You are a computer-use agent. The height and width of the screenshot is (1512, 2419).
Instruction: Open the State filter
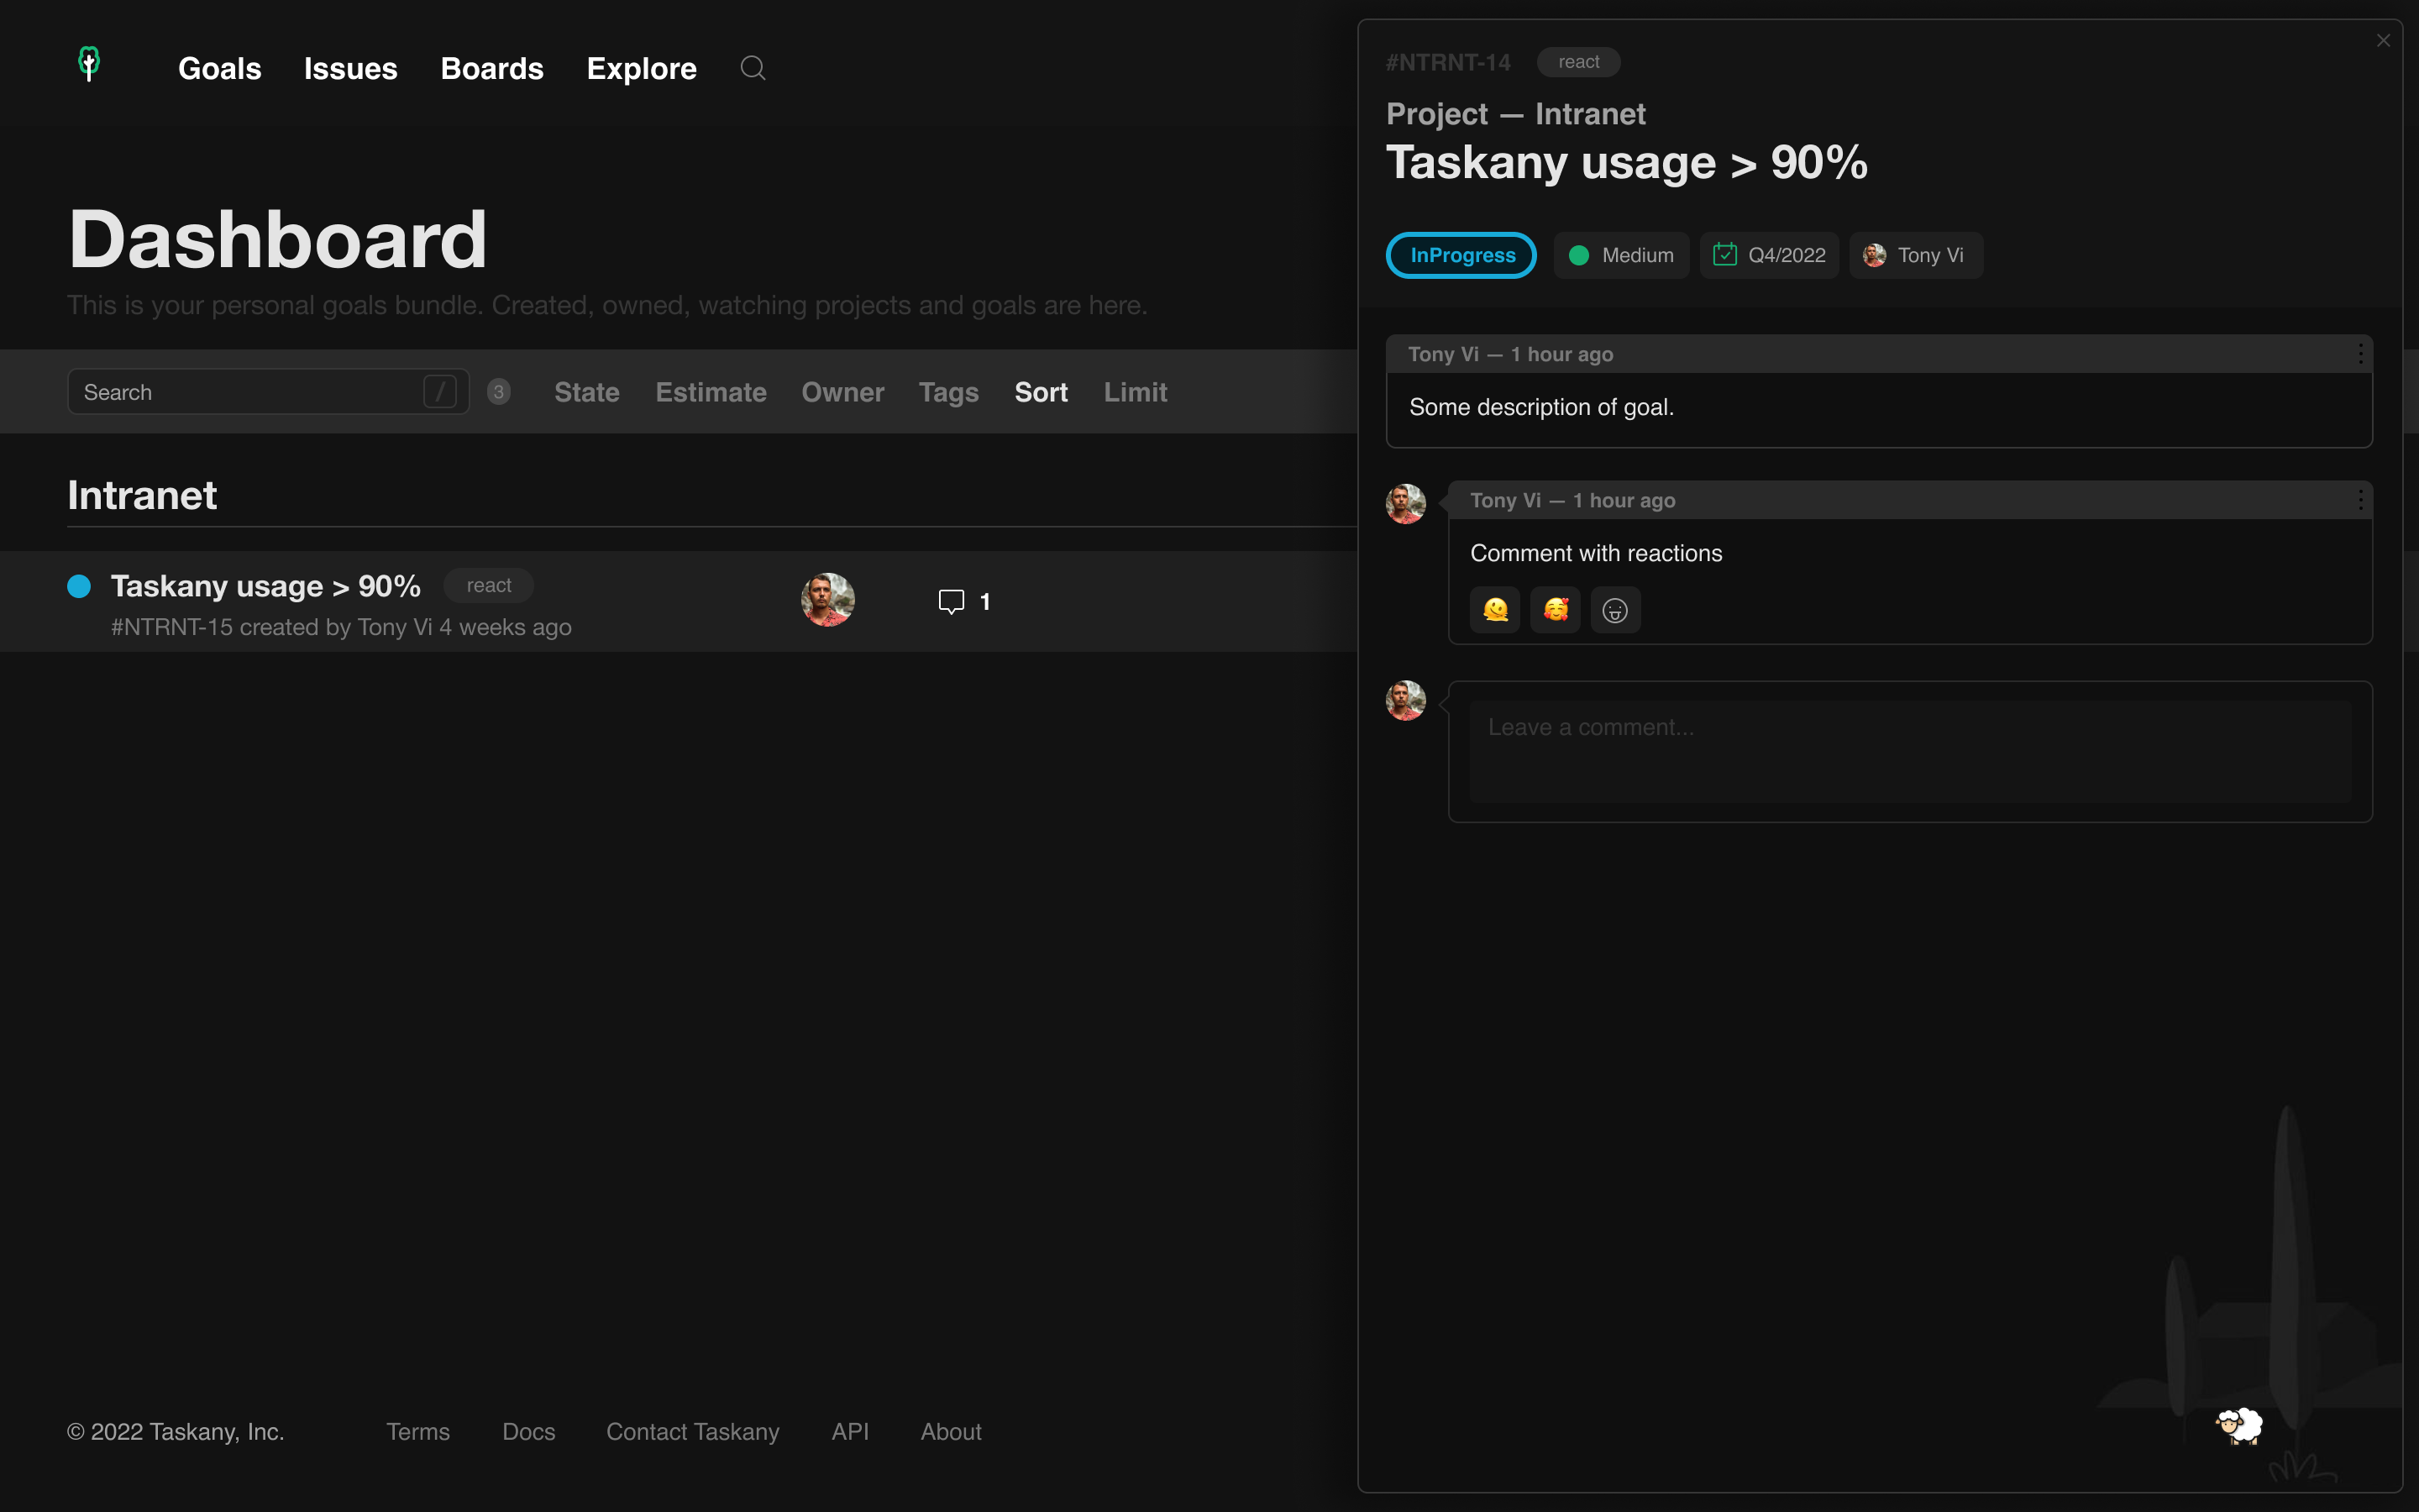[585, 392]
